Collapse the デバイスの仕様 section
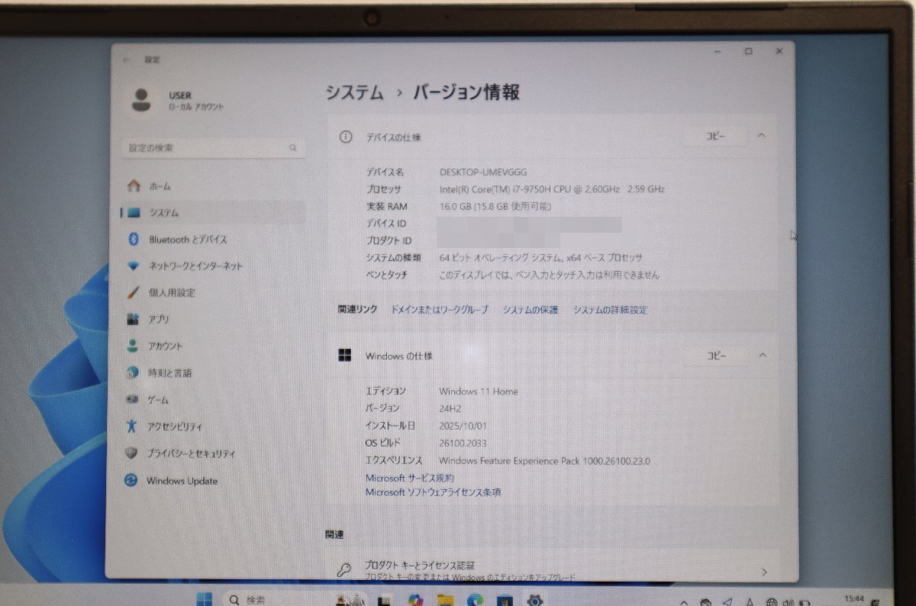Image resolution: width=916 pixels, height=606 pixels. 761,136
